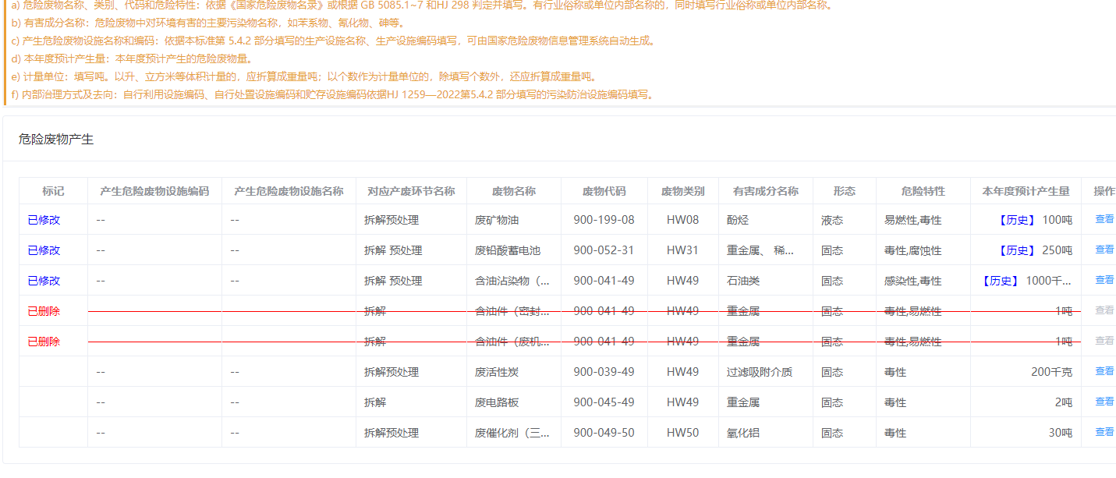The image size is (1116, 478).
Task: Select the HW50 category cell
Action: (x=682, y=433)
